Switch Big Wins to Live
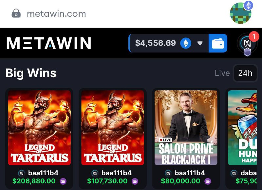The image size is (262, 190). (x=222, y=73)
